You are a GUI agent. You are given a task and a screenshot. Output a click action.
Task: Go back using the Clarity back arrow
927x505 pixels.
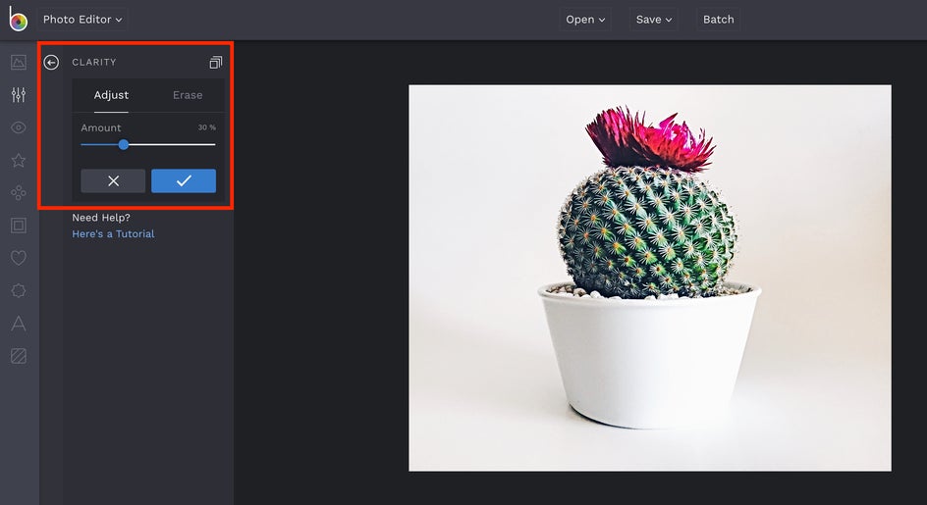(51, 62)
